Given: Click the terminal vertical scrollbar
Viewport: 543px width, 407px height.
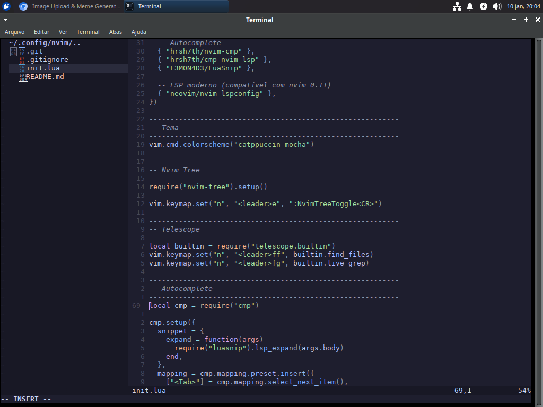Looking at the screenshot, I should 539,222.
